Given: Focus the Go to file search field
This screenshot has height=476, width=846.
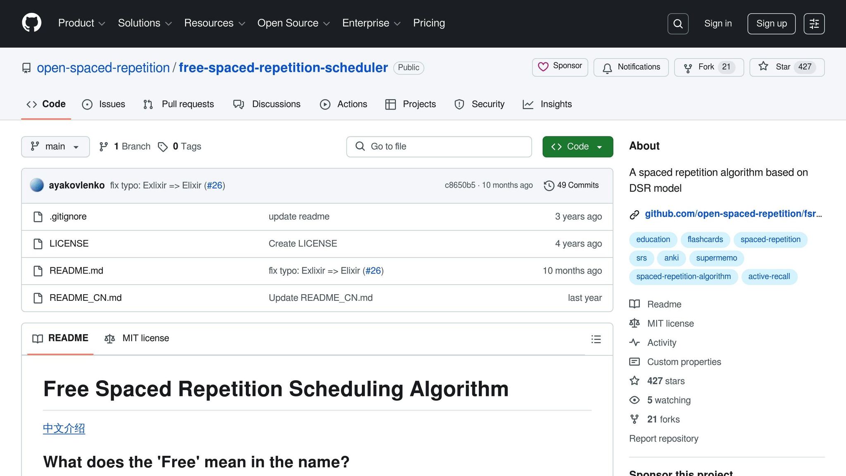Looking at the screenshot, I should tap(439, 147).
